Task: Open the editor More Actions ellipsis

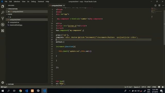Action: [x=163, y=5]
